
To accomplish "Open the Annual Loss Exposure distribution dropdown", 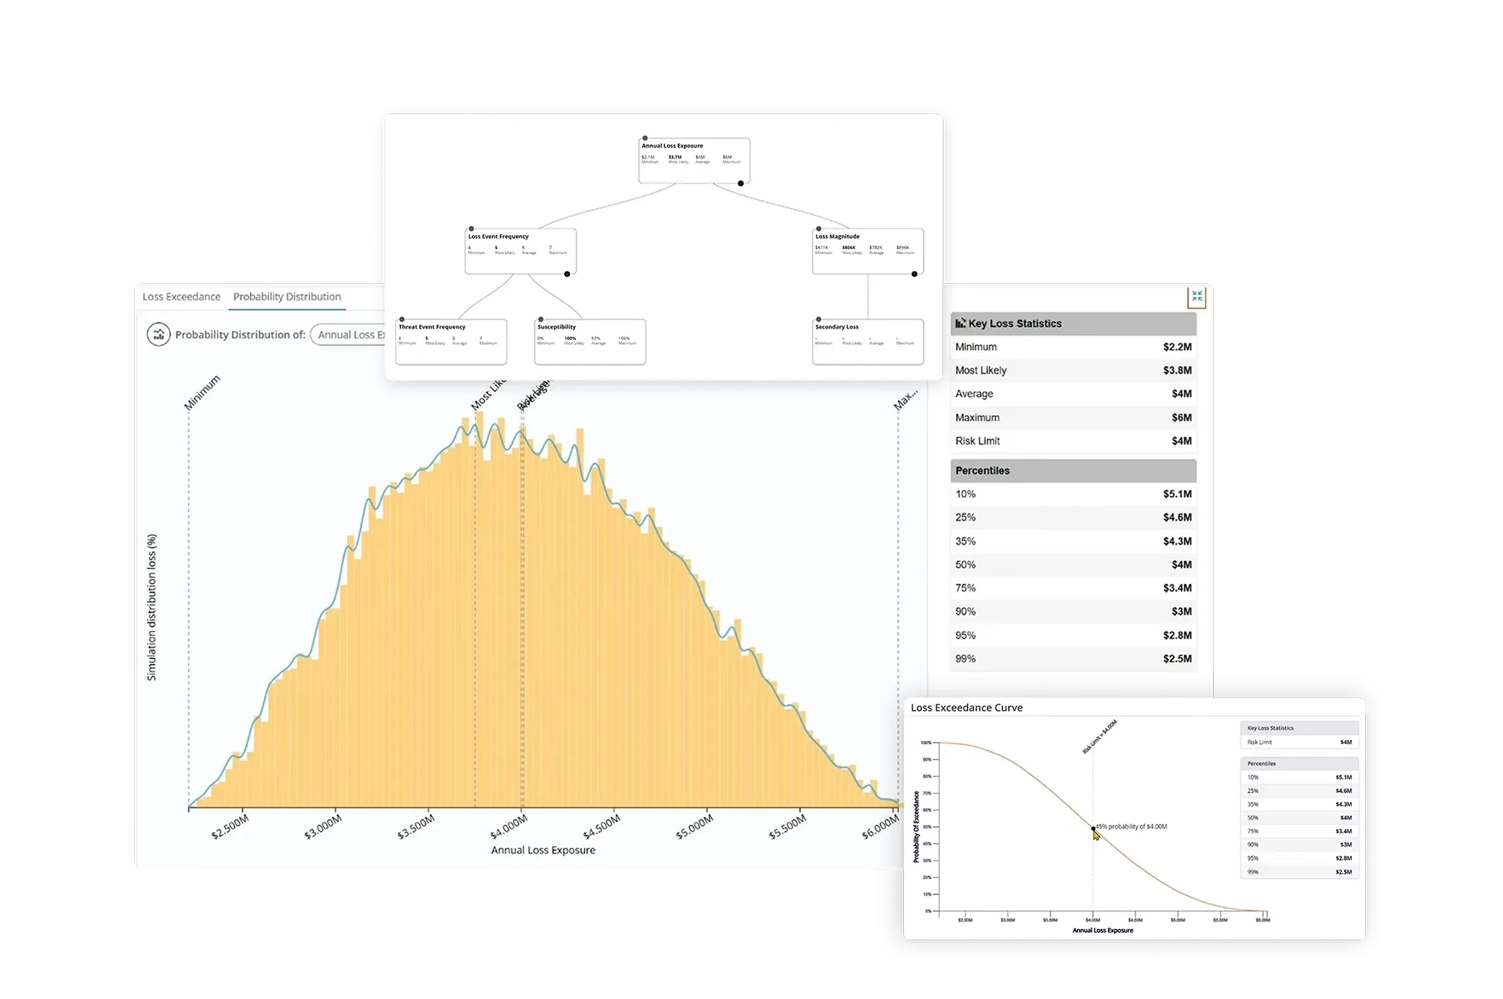I will point(349,335).
